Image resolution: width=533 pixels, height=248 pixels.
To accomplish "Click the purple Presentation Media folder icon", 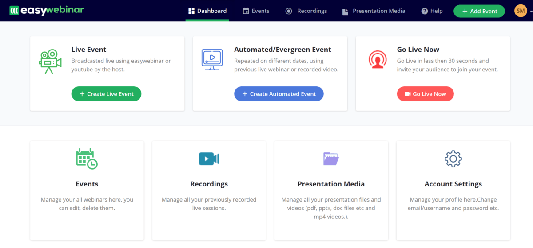I will [331, 159].
